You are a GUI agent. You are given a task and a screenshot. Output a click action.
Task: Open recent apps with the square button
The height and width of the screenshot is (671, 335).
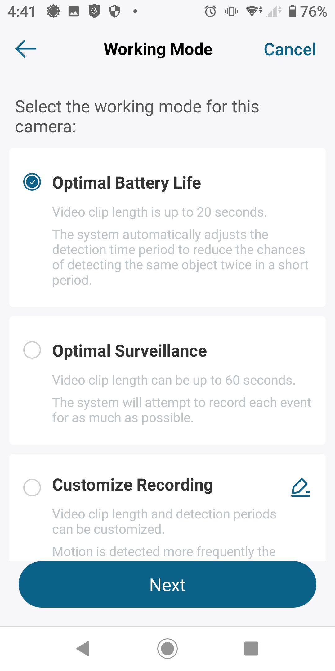(x=251, y=649)
